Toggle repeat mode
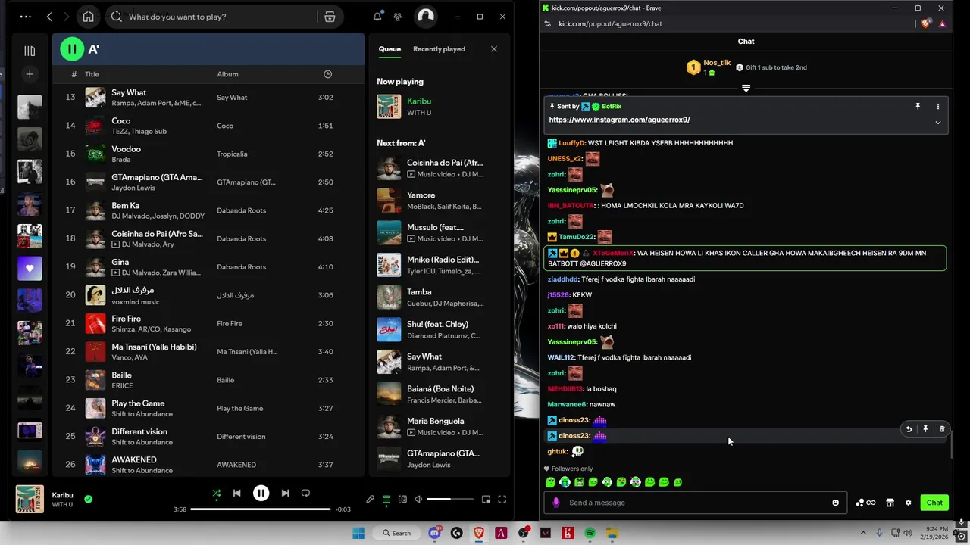This screenshot has width=970, height=545. coord(305,493)
